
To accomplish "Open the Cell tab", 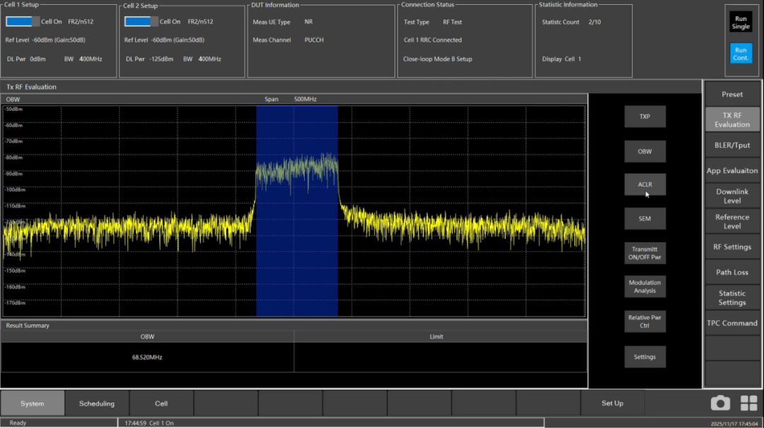I will click(x=161, y=403).
